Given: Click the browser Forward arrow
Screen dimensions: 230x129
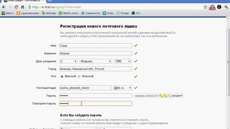Looking at the screenshot, I should (x=10, y=7).
